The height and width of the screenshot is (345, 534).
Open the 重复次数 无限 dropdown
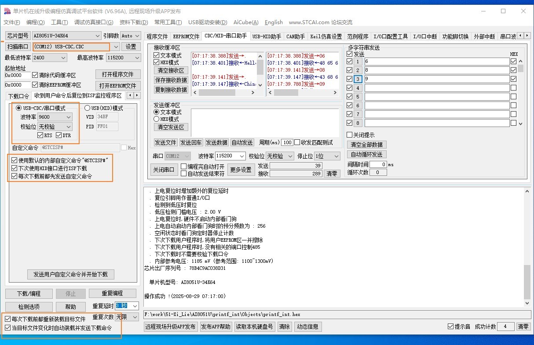tap(135, 317)
